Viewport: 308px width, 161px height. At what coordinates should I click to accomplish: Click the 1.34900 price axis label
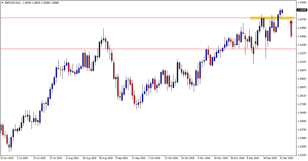[302, 28]
